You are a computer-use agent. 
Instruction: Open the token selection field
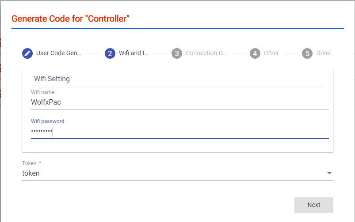coord(178,173)
